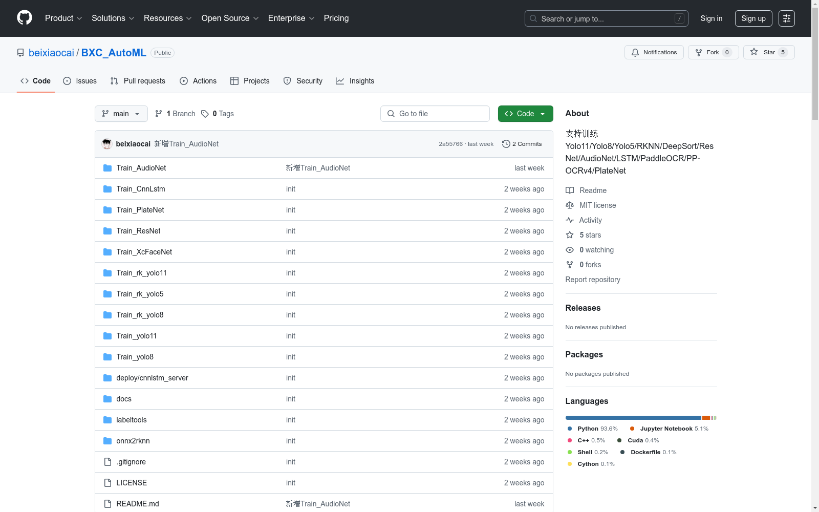
Task: Click the repository icon before beixiaocai
Action: click(x=20, y=53)
